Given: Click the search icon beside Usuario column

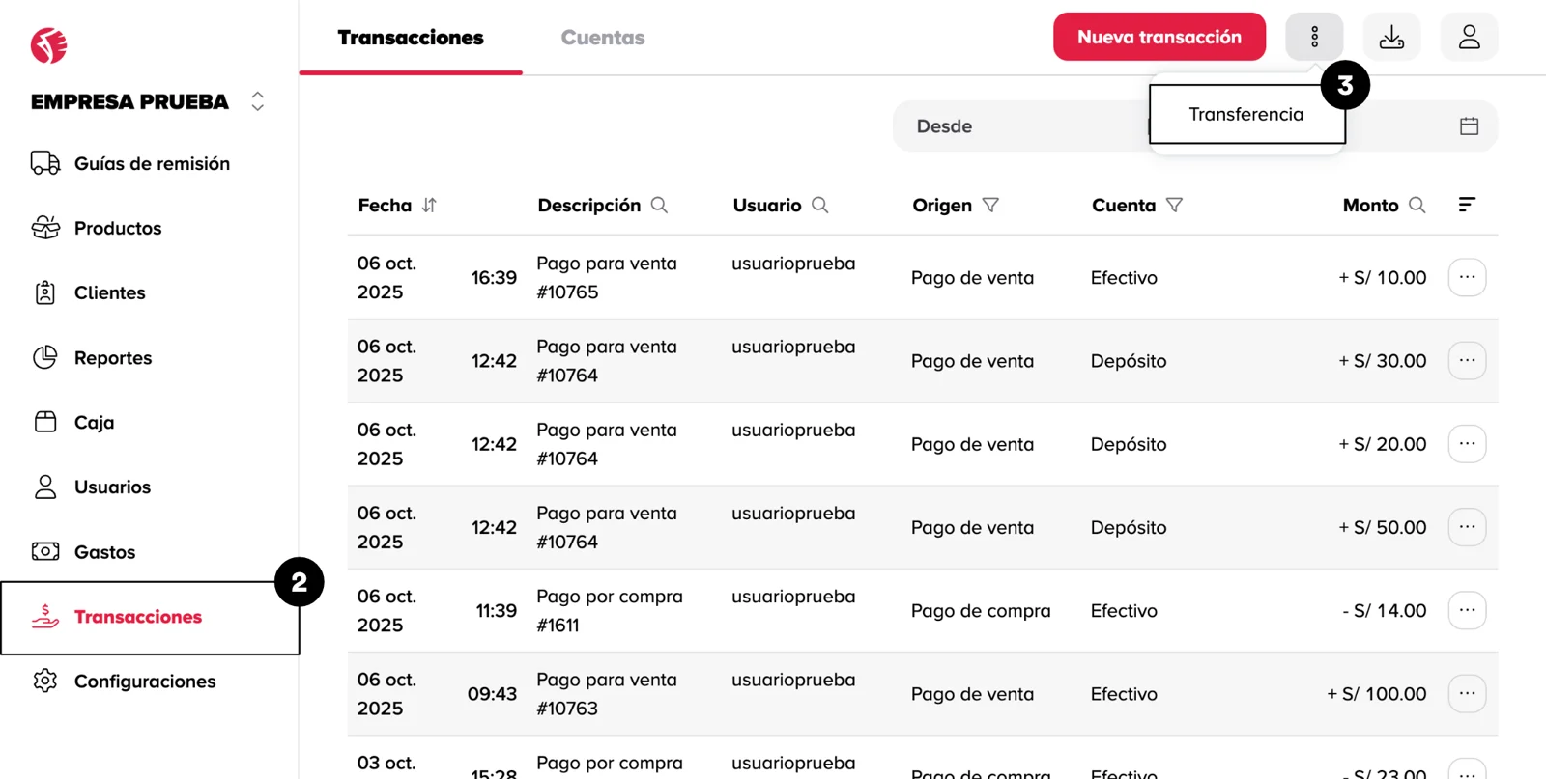Looking at the screenshot, I should tap(819, 205).
